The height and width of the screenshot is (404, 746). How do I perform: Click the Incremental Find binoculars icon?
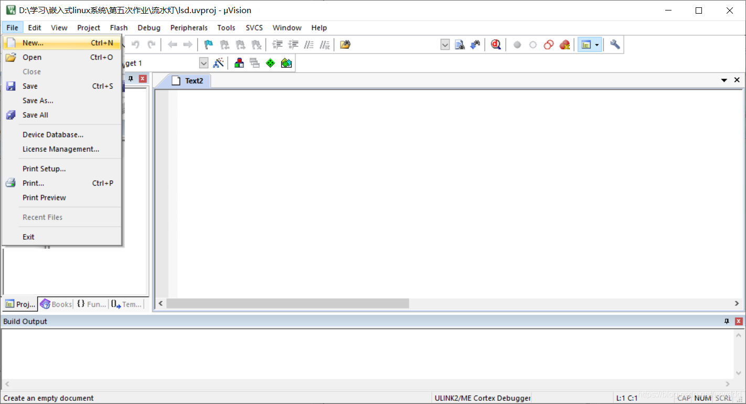point(475,45)
